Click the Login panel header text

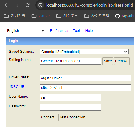pos(13,41)
